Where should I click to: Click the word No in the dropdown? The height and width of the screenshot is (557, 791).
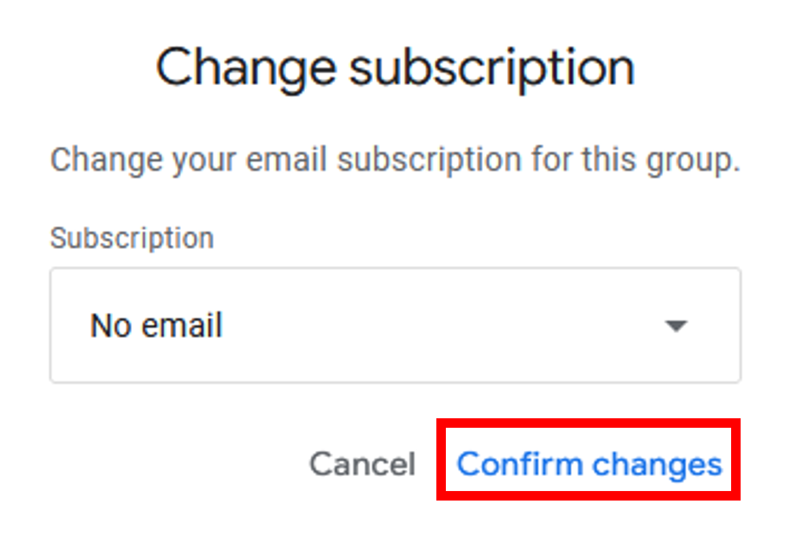(110, 326)
